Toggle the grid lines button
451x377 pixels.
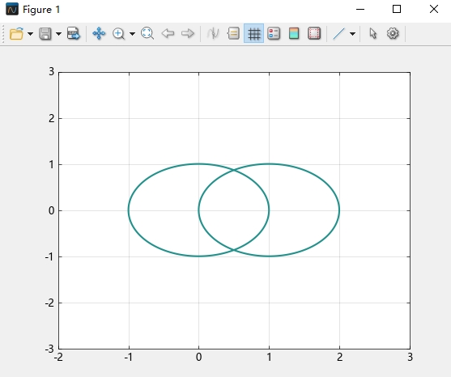coord(253,34)
